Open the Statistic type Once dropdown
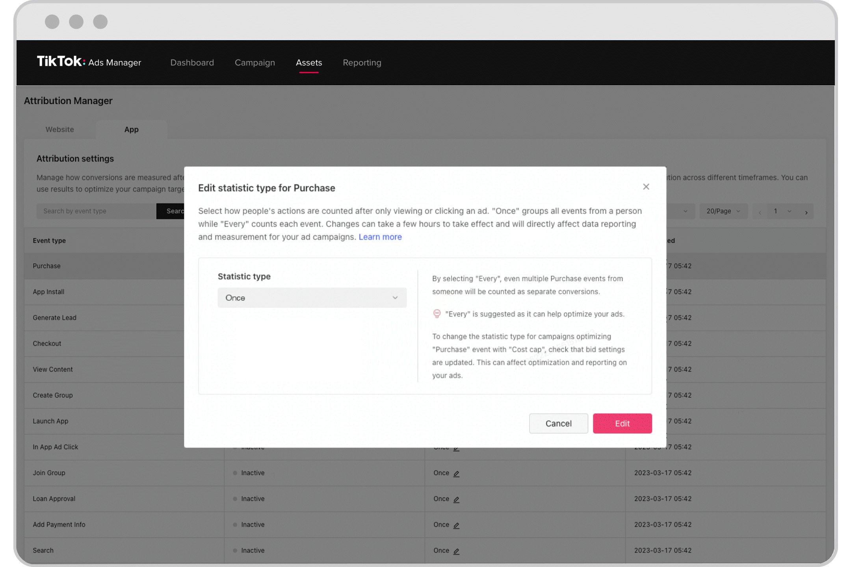Image resolution: width=851 pixels, height=567 pixels. pos(312,298)
